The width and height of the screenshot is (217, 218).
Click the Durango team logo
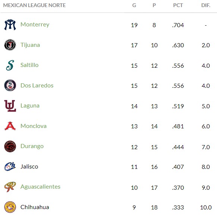[x=10, y=146]
